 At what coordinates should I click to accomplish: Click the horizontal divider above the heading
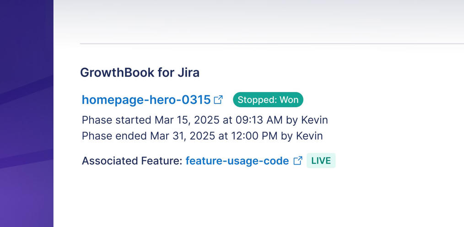coord(272,43)
